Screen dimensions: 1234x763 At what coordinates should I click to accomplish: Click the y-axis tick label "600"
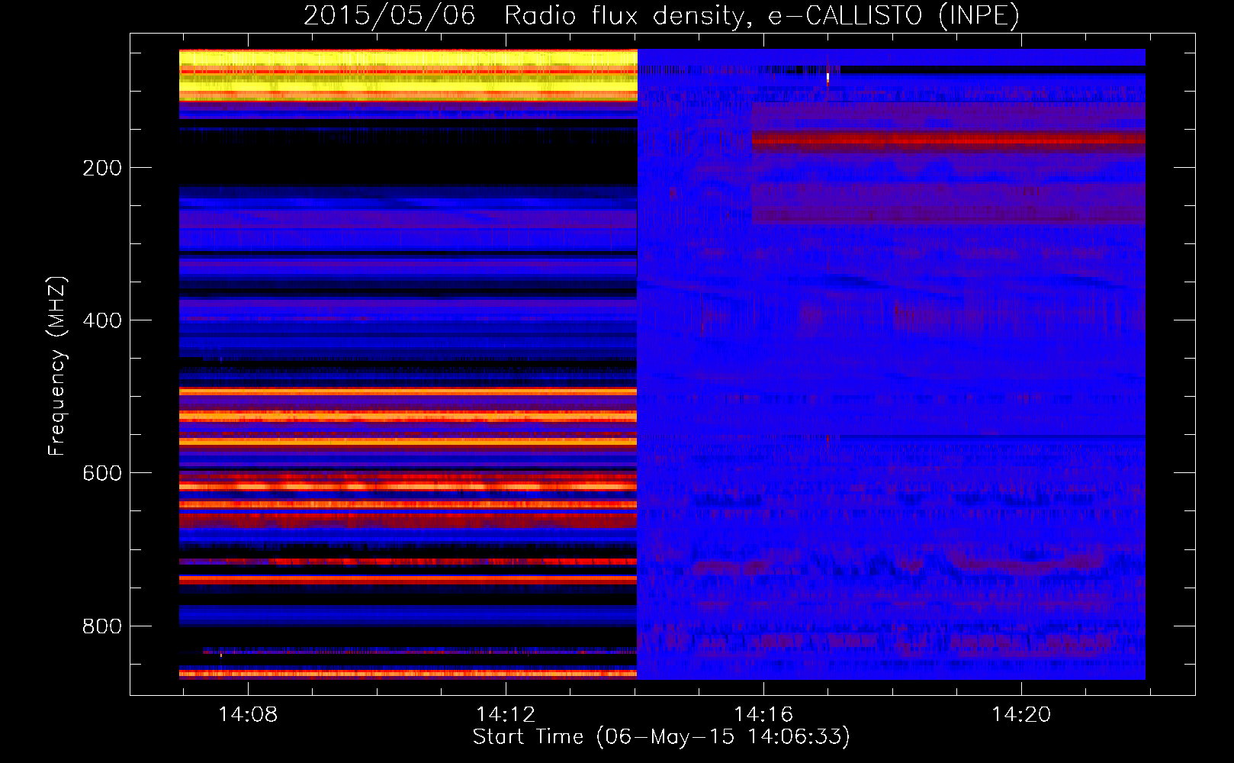[102, 473]
